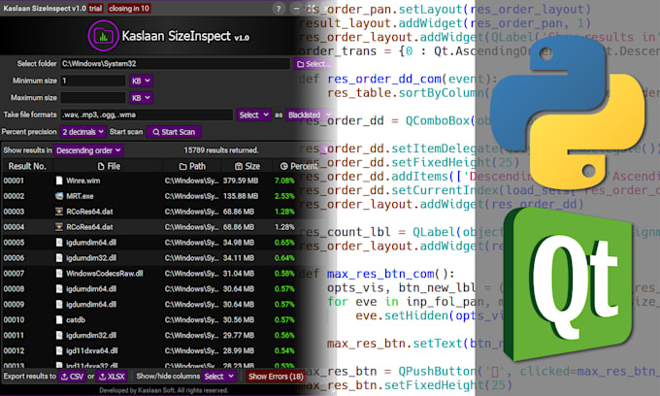Click the igd11dxva64.dll file icon
This screenshot has height=396, width=660.
point(59,350)
